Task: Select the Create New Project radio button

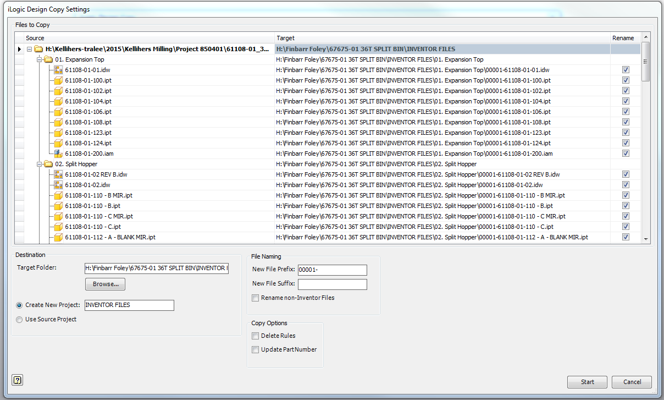Action: 20,305
